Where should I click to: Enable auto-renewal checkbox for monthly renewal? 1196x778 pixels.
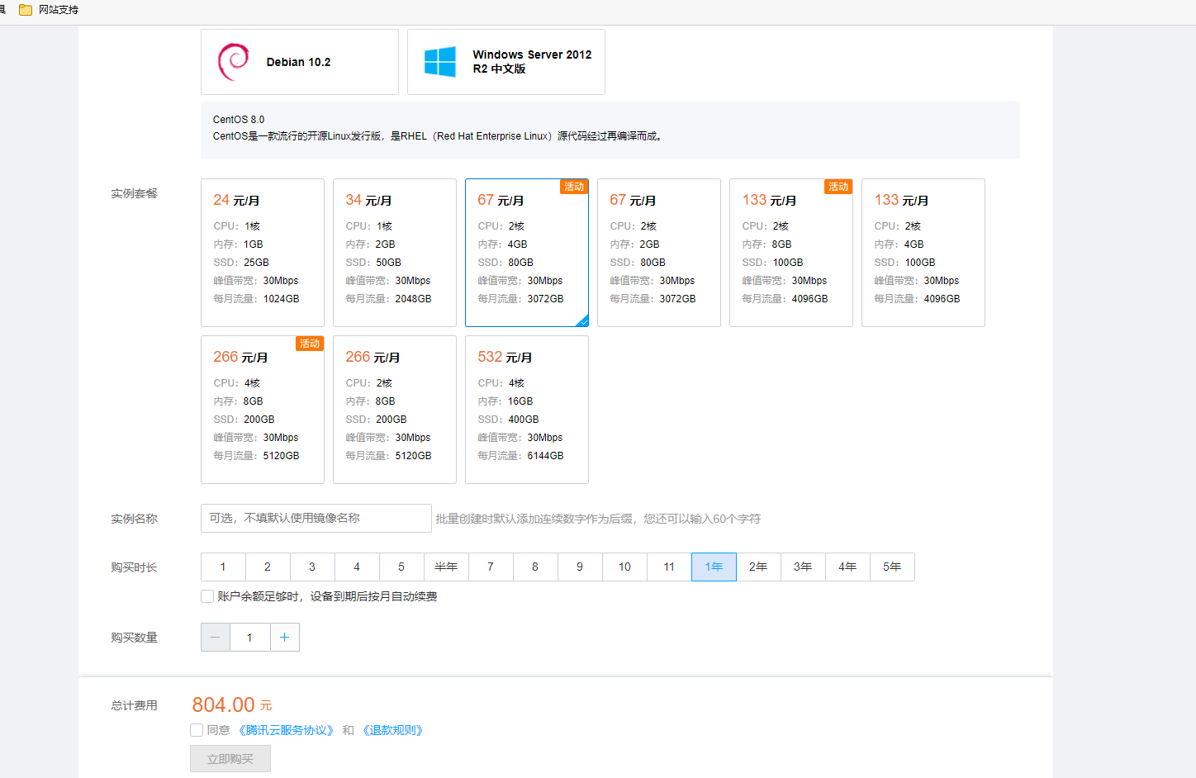pyautogui.click(x=207, y=596)
